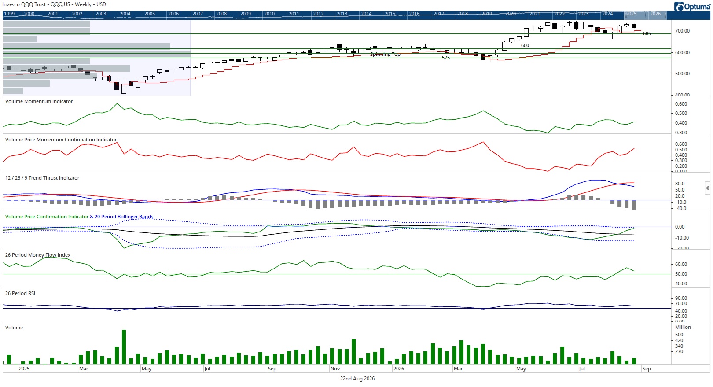Click -10.00 on the Bollinger Bands axis
The height and width of the screenshot is (387, 713).
point(682,238)
